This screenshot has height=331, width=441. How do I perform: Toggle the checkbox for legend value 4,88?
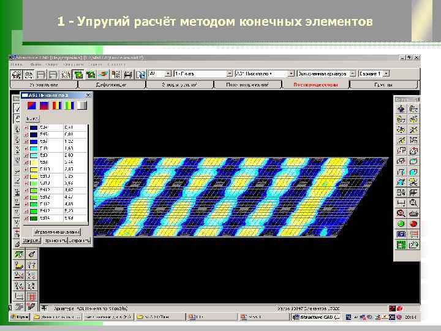26,204
